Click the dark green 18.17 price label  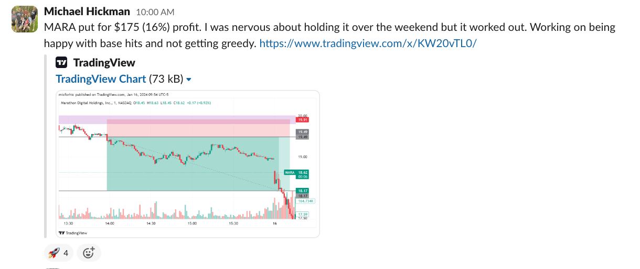coord(303,190)
